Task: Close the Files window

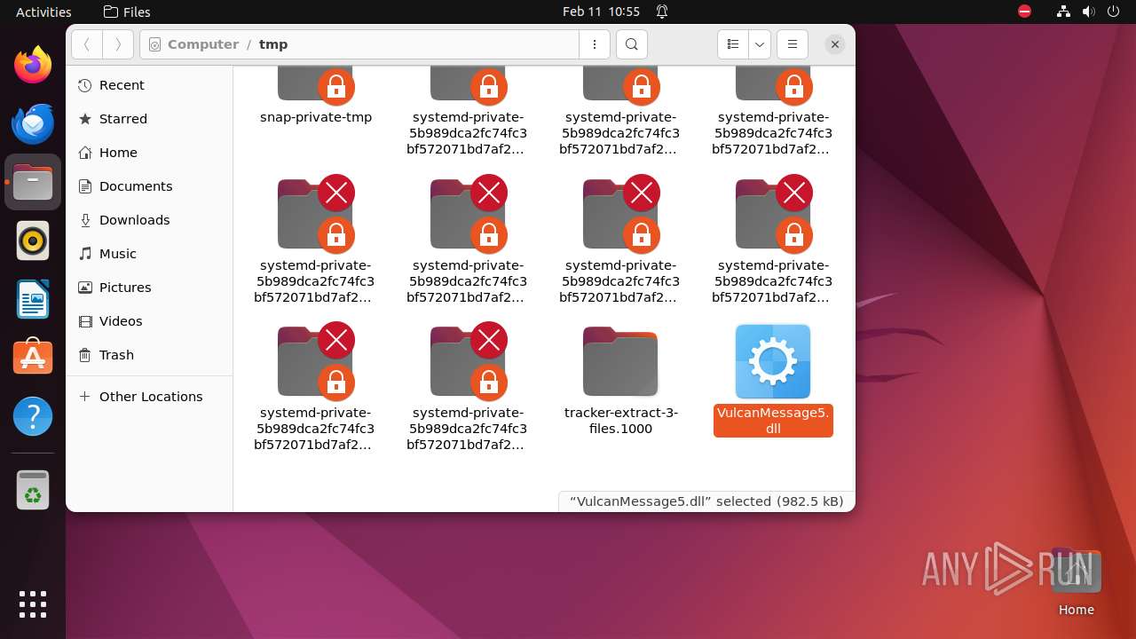Action: tap(834, 44)
